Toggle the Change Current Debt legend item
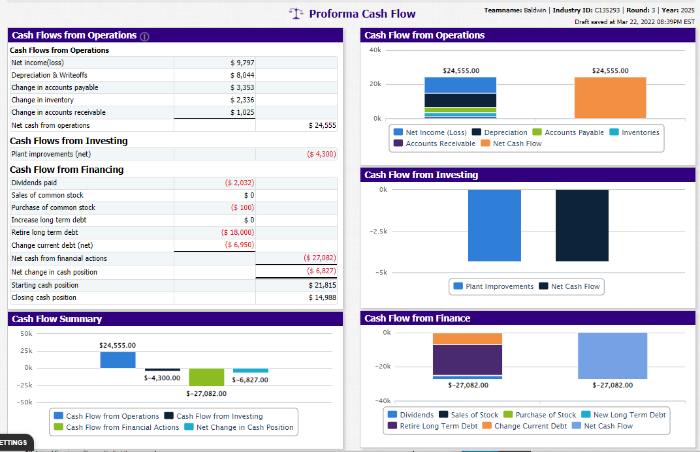This screenshot has width=700, height=452. (x=524, y=426)
